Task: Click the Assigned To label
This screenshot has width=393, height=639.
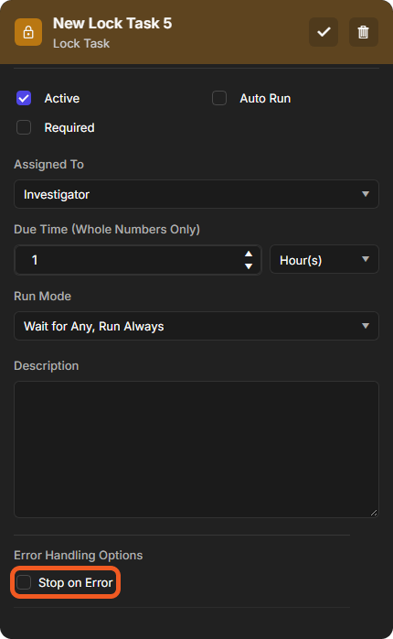Action: tap(48, 164)
